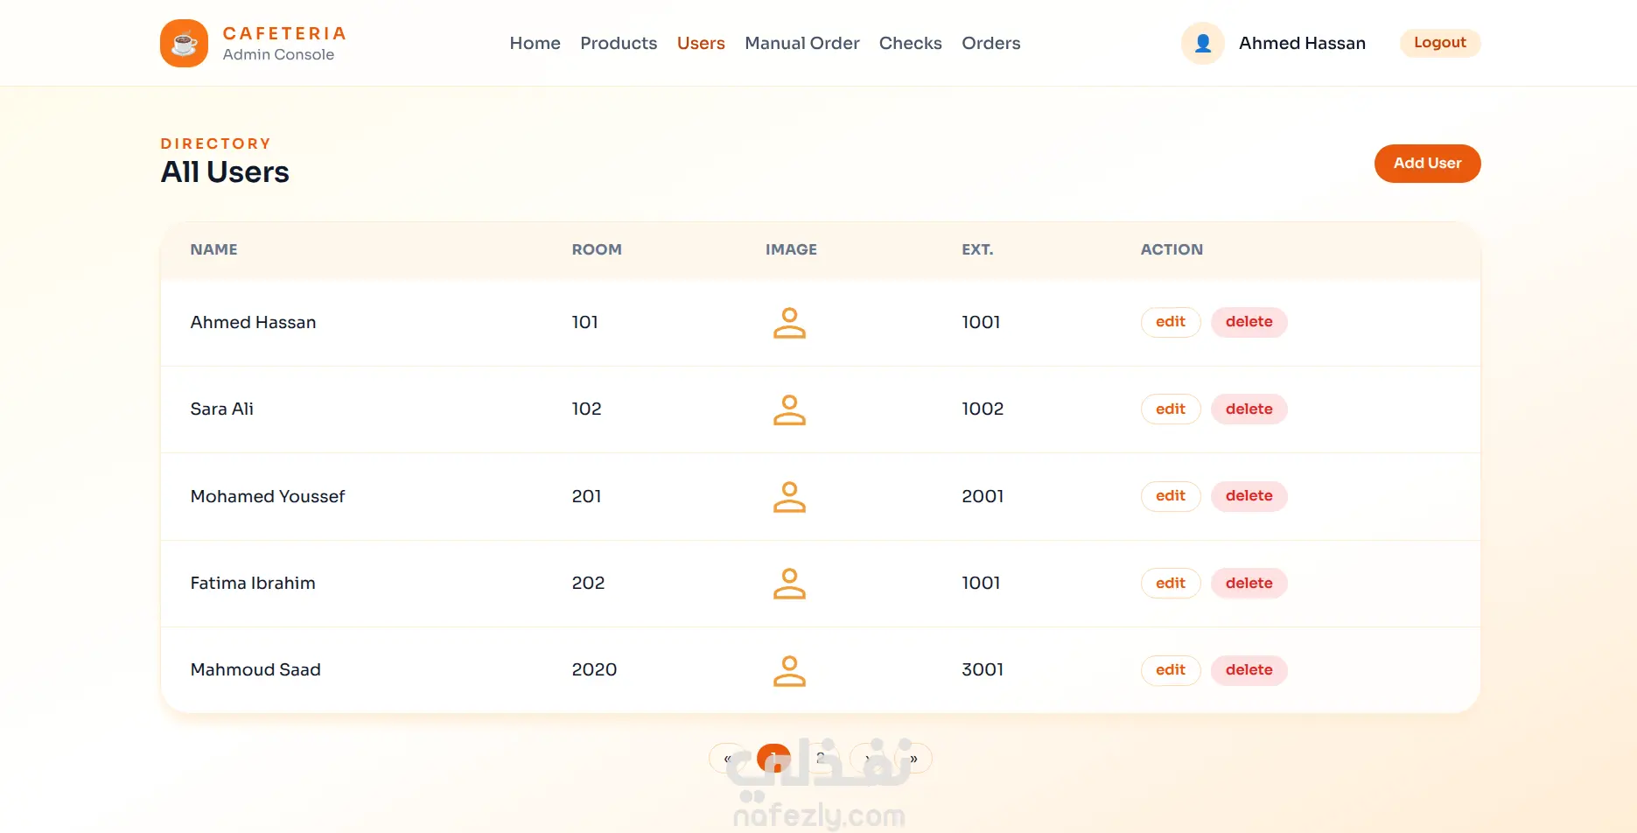Select the name Sara Ali
1637x833 pixels.
[221, 409]
